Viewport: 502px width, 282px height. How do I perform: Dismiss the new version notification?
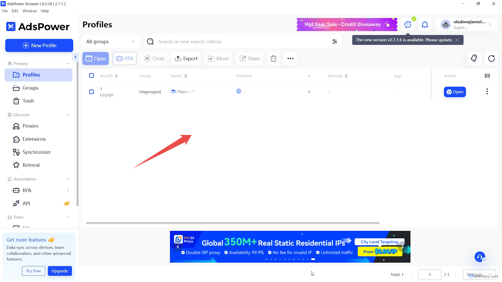coord(457,40)
